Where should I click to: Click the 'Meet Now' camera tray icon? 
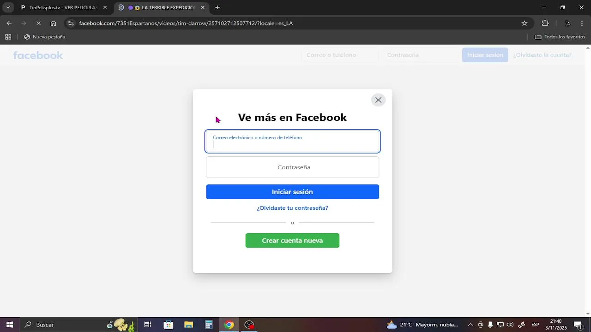(x=481, y=325)
